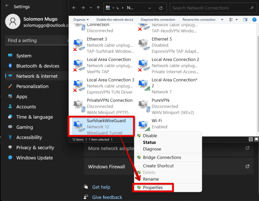This screenshot has width=259, height=201.
Task: Open the Organize dropdown menu
Action: 81,20
